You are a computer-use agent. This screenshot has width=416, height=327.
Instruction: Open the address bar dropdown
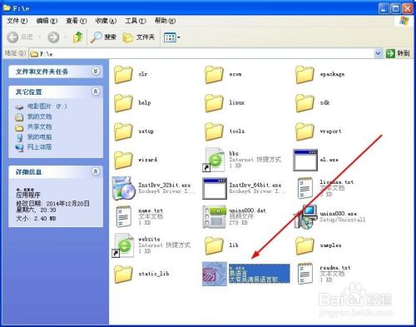click(x=378, y=53)
